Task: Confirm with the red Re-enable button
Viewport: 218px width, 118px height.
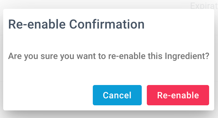Action: [178, 95]
